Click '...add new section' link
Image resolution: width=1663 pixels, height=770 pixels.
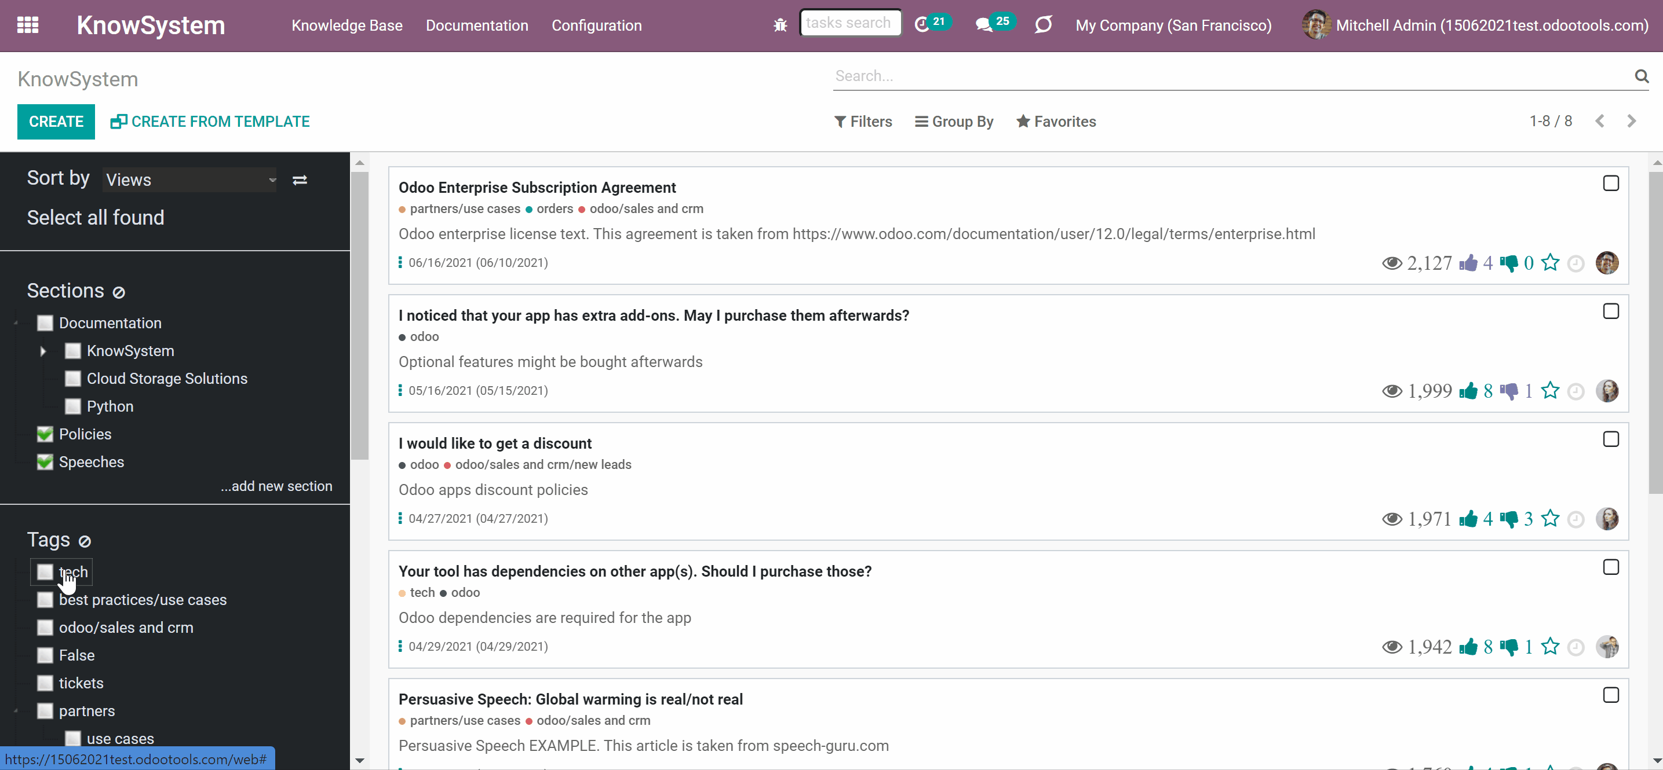point(276,486)
